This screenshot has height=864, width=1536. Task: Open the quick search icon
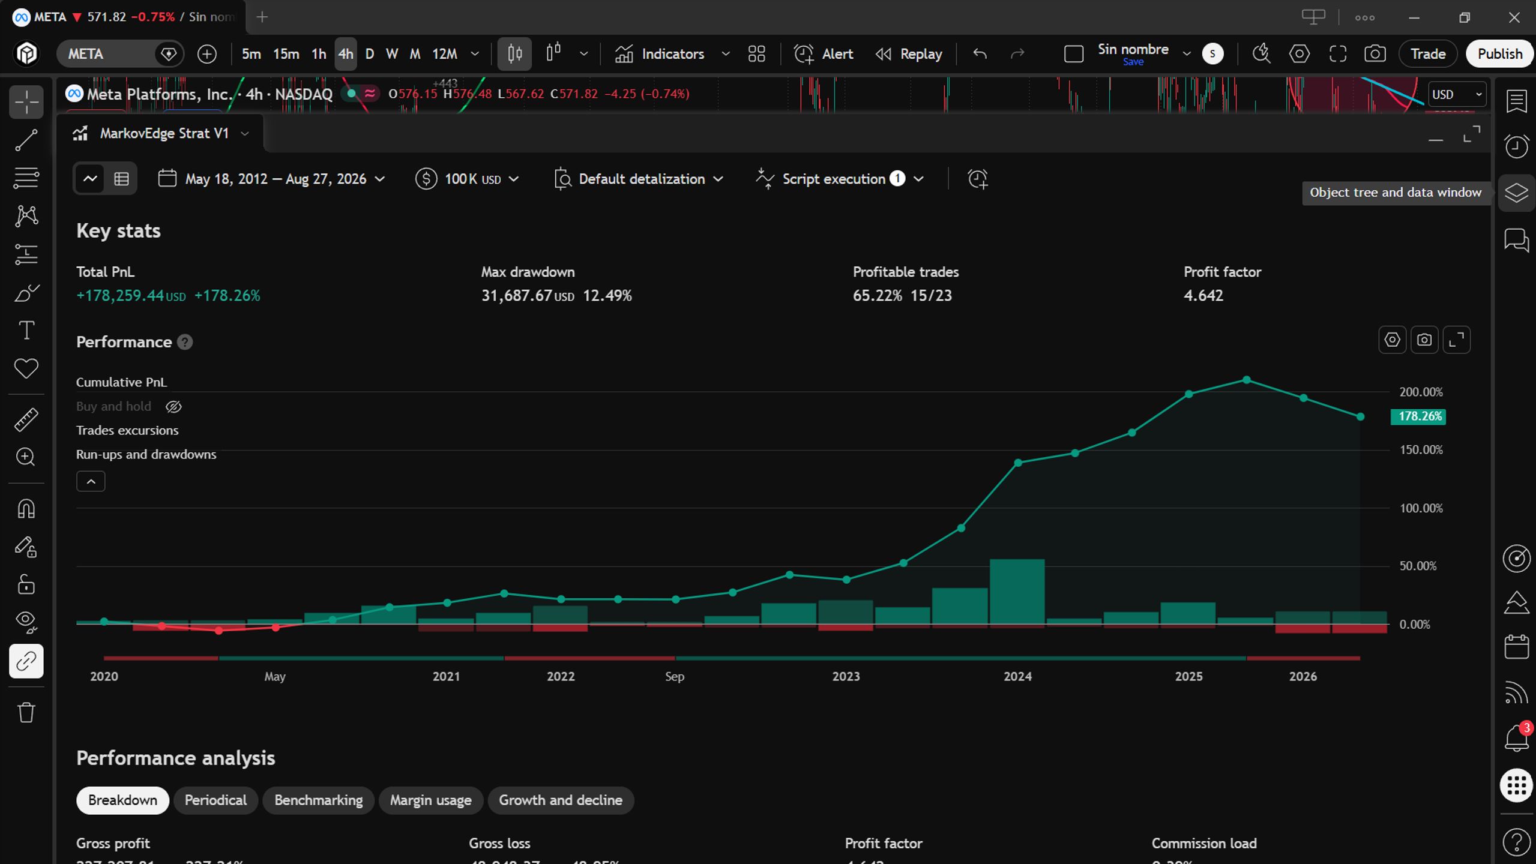click(1261, 54)
